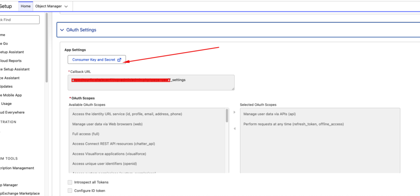Image resolution: width=420 pixels, height=196 pixels.
Task: Collapse the OAuth Settings section chevron
Action: point(62,30)
